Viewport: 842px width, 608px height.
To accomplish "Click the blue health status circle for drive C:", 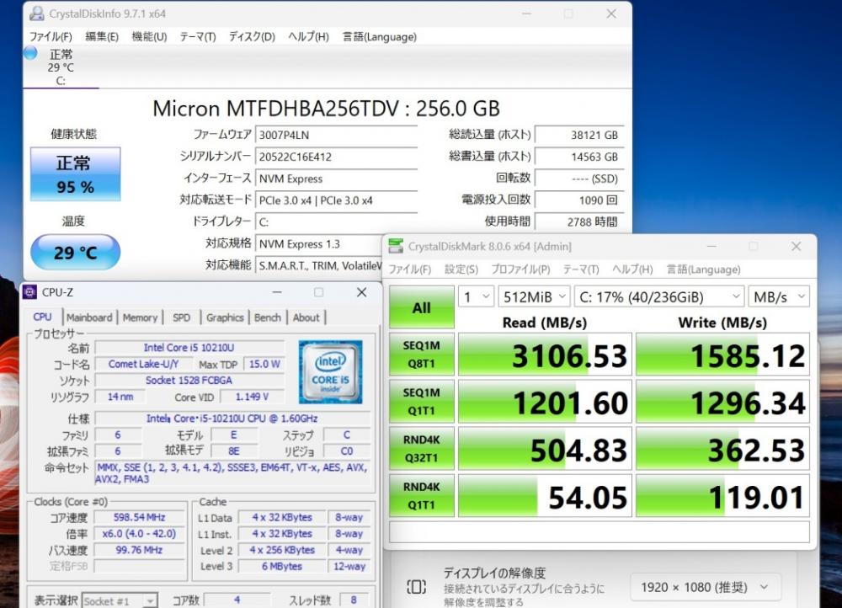I will [x=30, y=53].
